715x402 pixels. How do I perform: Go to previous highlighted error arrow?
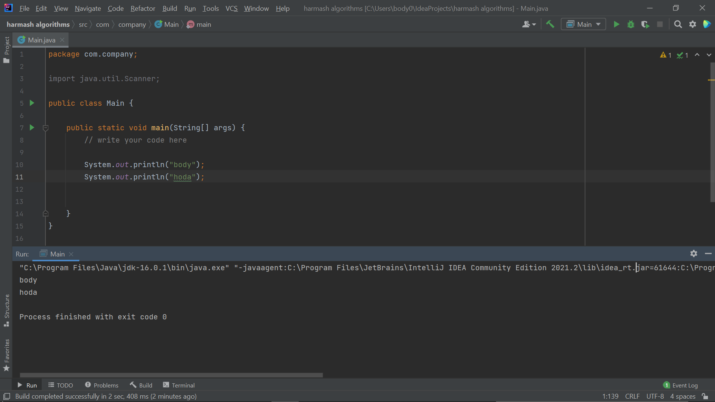[x=697, y=55]
